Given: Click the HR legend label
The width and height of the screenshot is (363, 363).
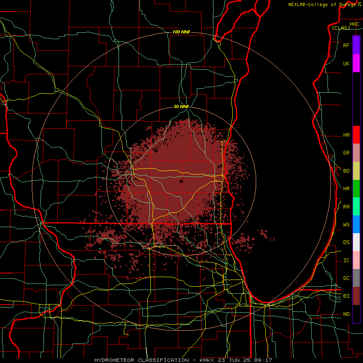Looking at the screenshot, I should click(x=346, y=189).
